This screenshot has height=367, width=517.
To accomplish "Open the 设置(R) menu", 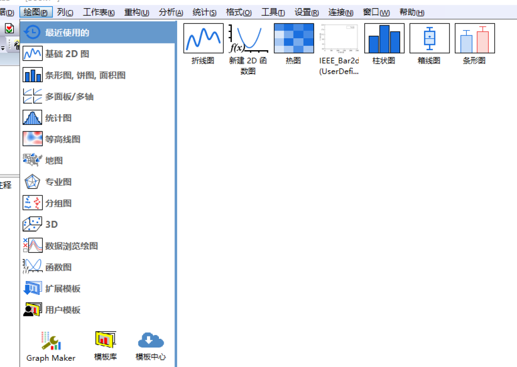I will point(307,12).
